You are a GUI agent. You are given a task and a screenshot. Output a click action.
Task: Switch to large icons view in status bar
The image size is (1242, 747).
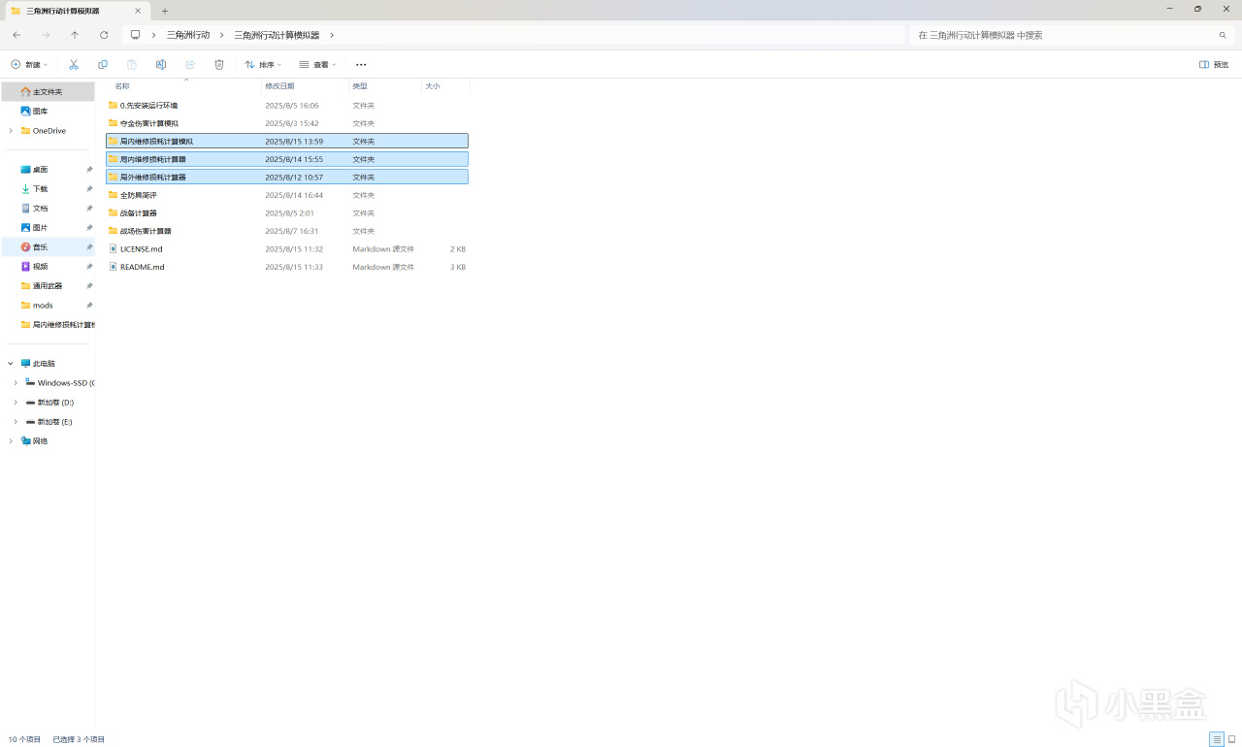(x=1232, y=739)
